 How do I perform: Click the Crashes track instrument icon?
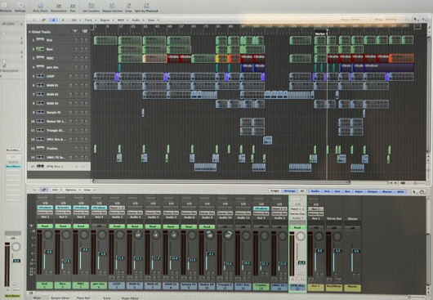coord(40,148)
